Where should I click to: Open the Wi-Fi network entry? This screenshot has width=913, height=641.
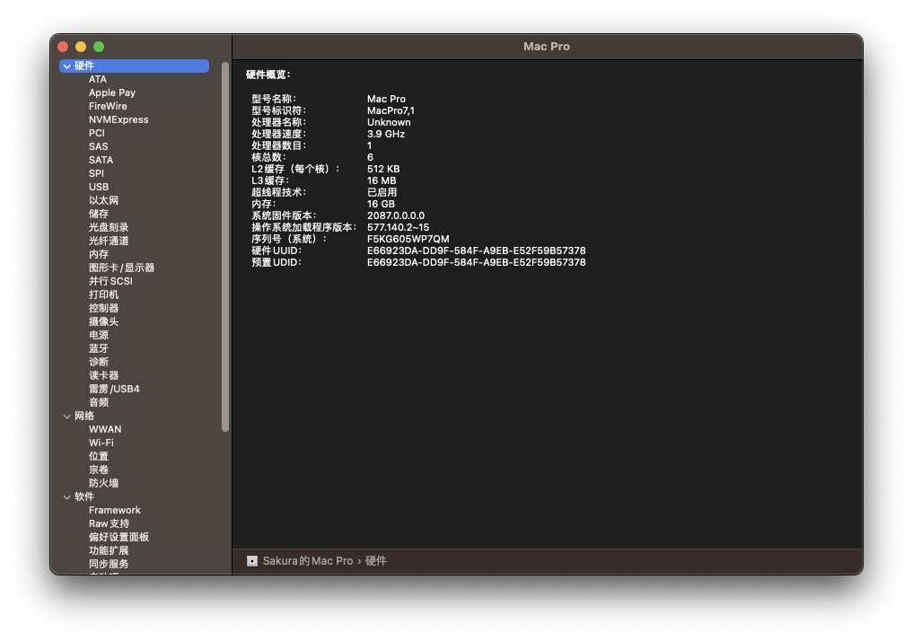[101, 443]
